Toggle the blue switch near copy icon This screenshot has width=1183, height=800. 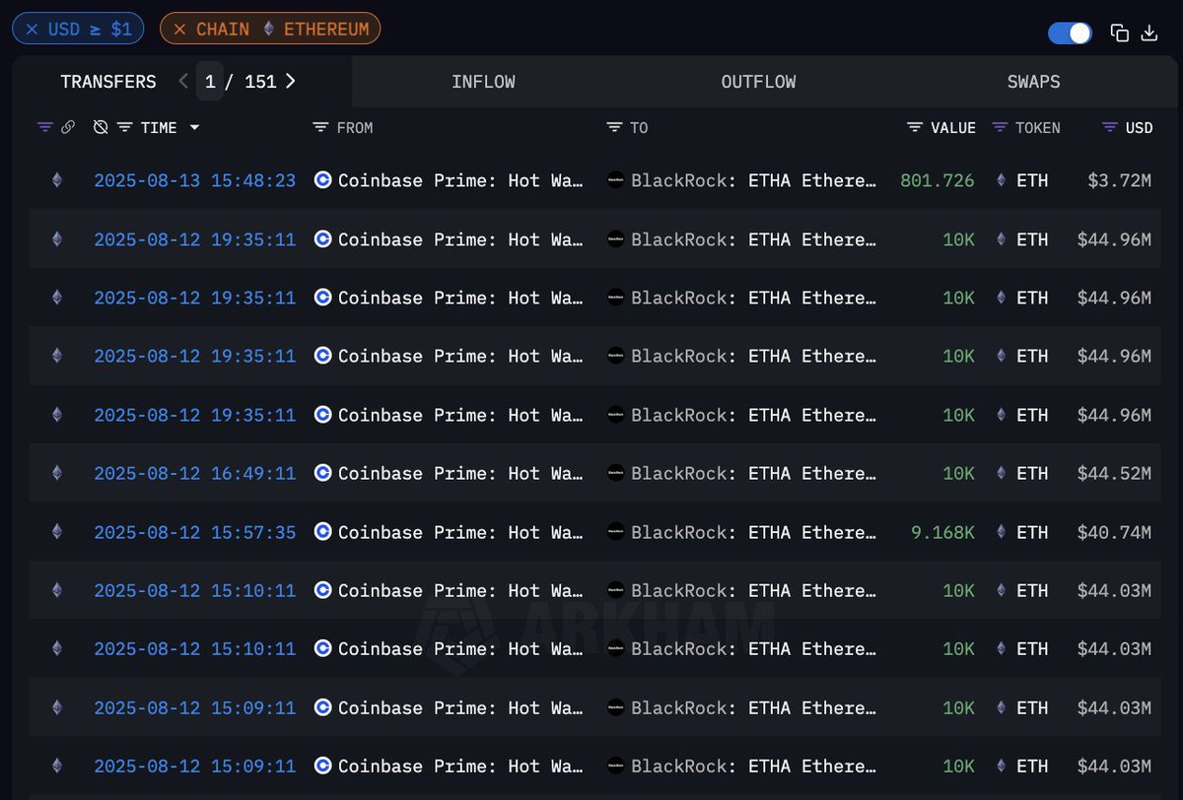[1070, 33]
